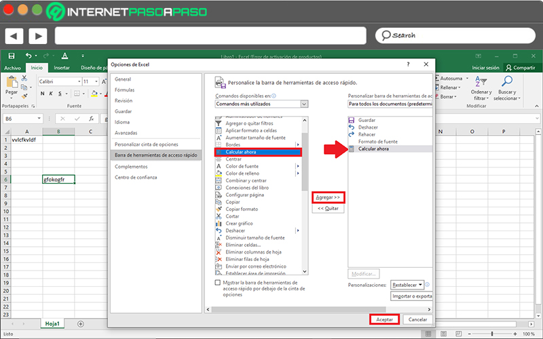Click the help question mark in dialog
Image resolution: width=543 pixels, height=339 pixels.
click(408, 64)
